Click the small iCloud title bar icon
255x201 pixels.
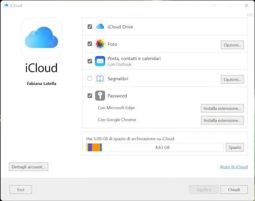tap(6, 5)
